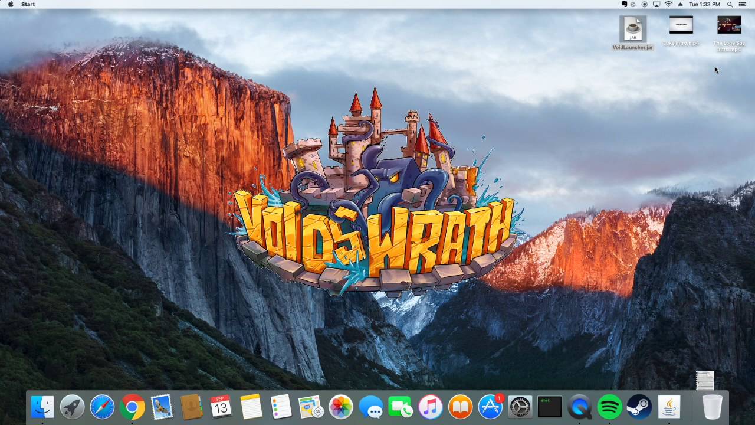This screenshot has height=425, width=755.
Task: Select Luke intro.mp4 video on desktop
Action: 681,31
